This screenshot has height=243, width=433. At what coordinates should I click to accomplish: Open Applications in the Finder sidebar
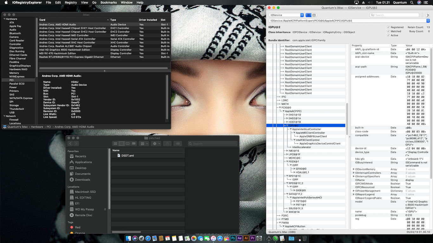pyautogui.click(x=83, y=162)
